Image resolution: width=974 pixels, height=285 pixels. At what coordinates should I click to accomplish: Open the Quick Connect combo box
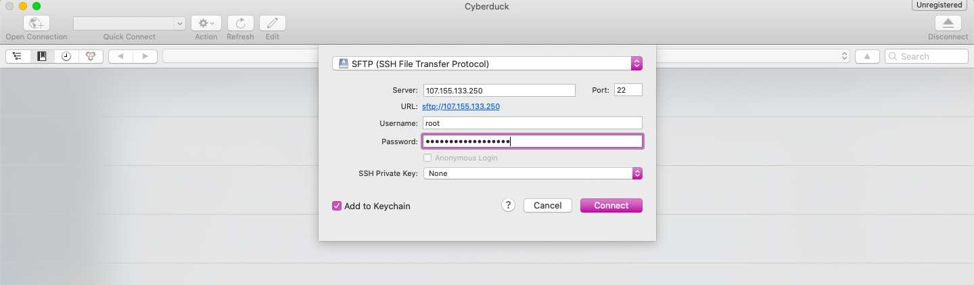tap(129, 23)
